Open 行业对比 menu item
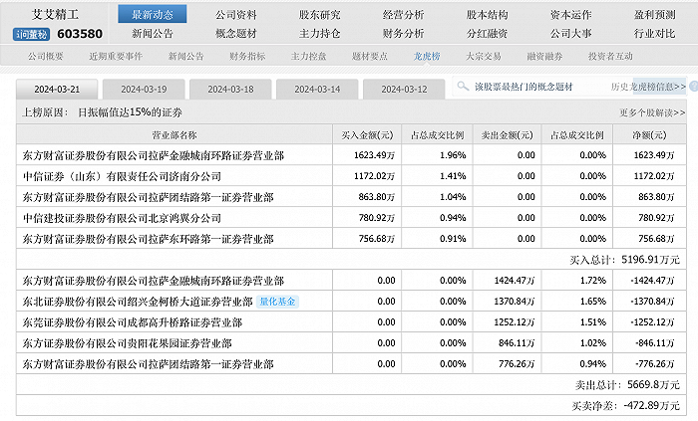Image resolution: width=698 pixels, height=421 pixels. pos(654,33)
